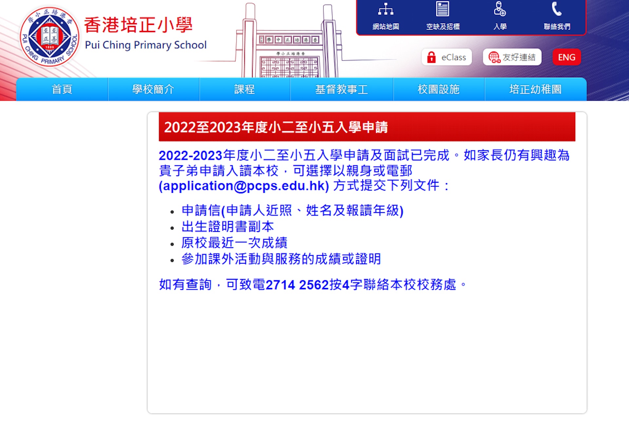This screenshot has height=425, width=629.
Task: Click the 申請信 bullet item
Action: click(x=292, y=211)
